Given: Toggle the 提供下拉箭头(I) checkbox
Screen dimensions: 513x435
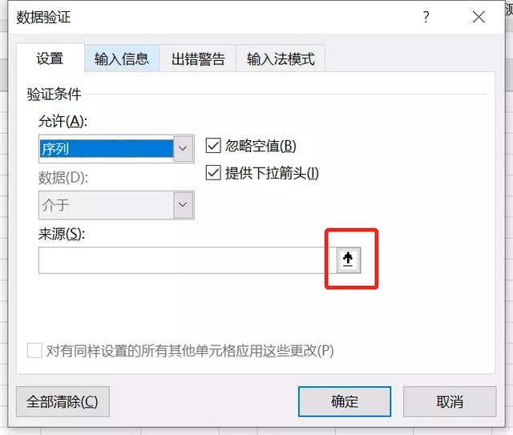Looking at the screenshot, I should pos(213,173).
